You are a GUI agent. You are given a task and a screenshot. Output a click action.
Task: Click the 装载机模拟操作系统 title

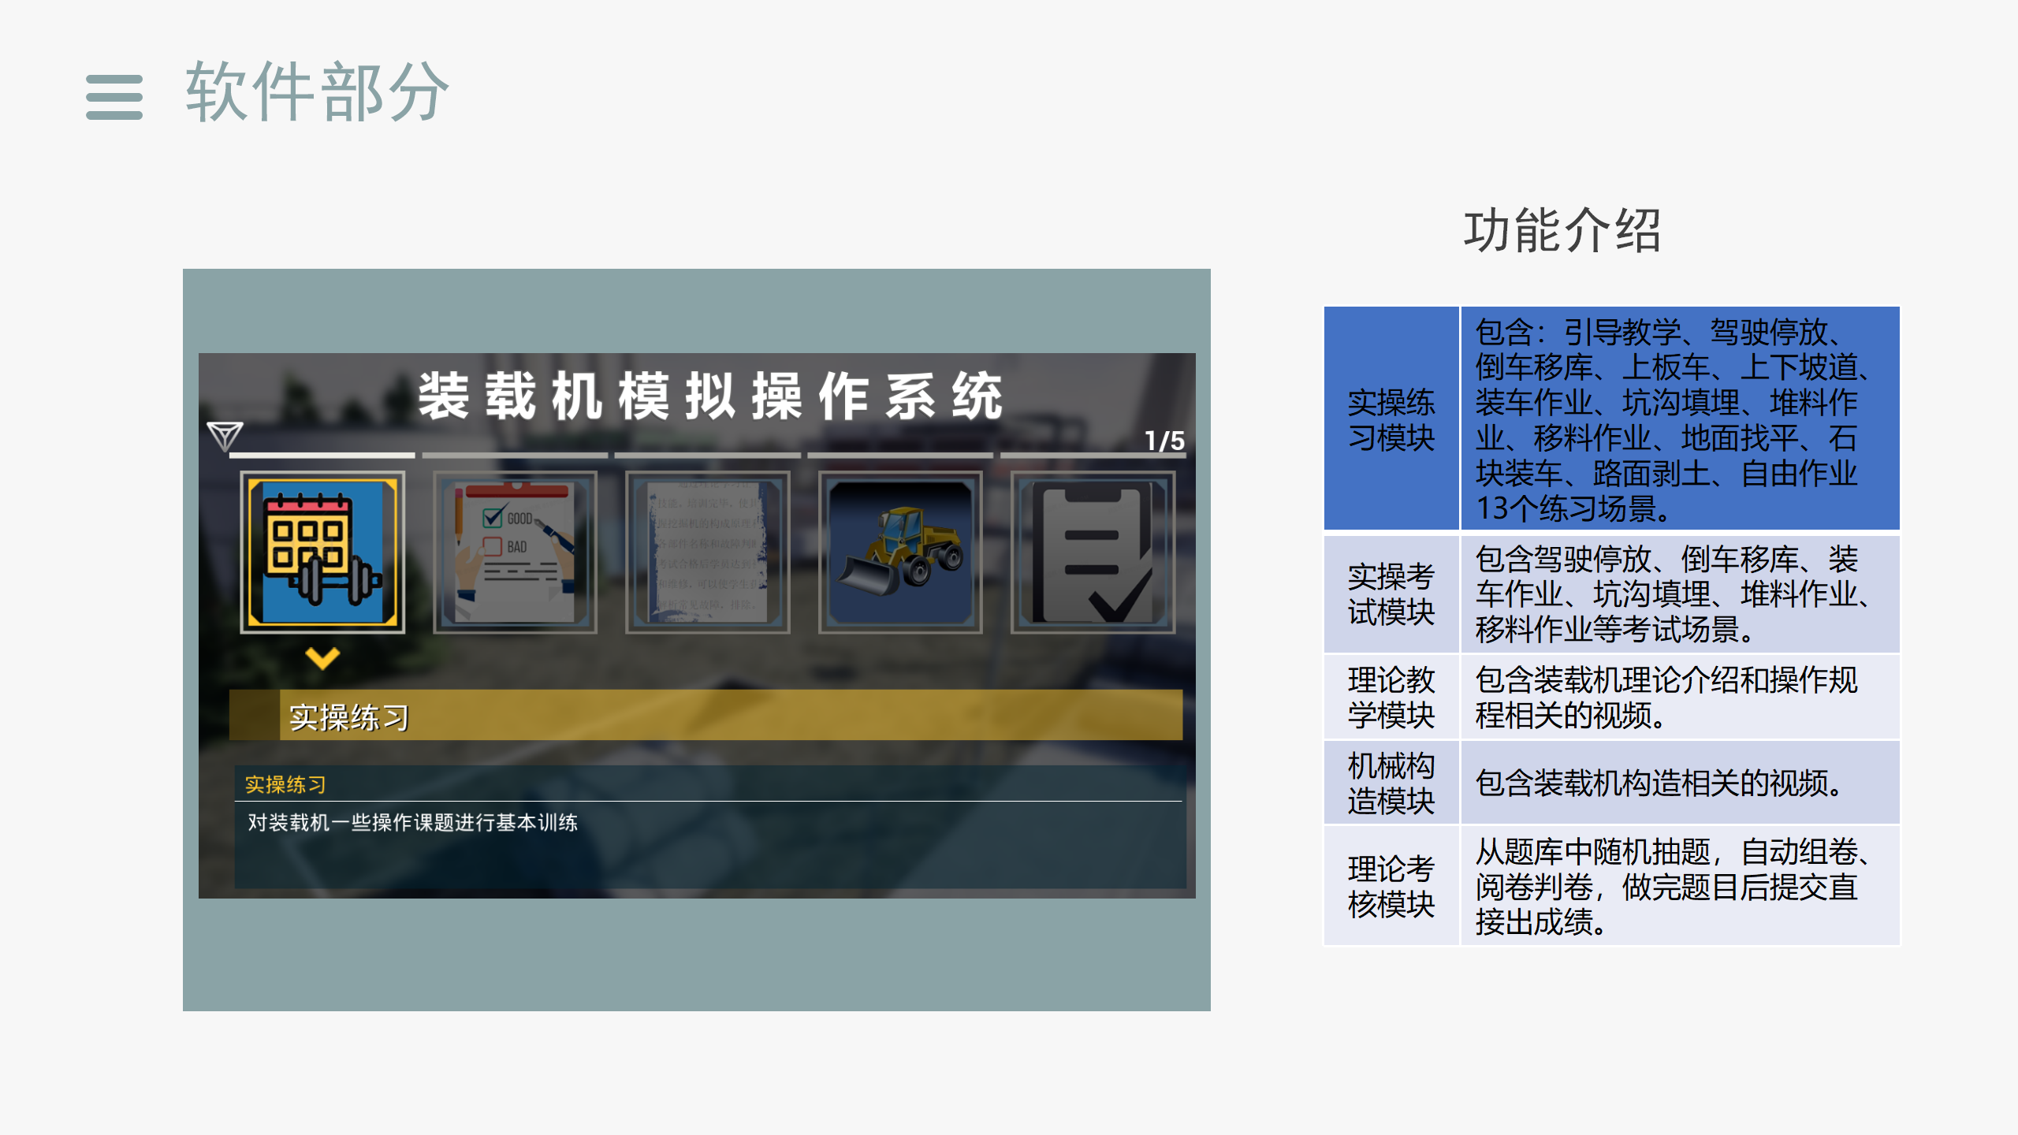[709, 396]
